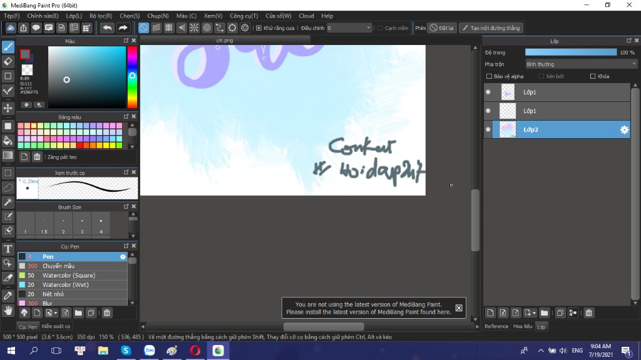Expand the add-brush dropdown arrow
Viewport: 641px width, 360px height.
(x=56, y=313)
